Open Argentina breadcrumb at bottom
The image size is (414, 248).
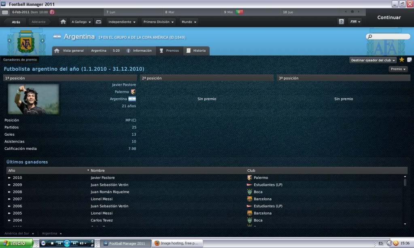pos(52,233)
